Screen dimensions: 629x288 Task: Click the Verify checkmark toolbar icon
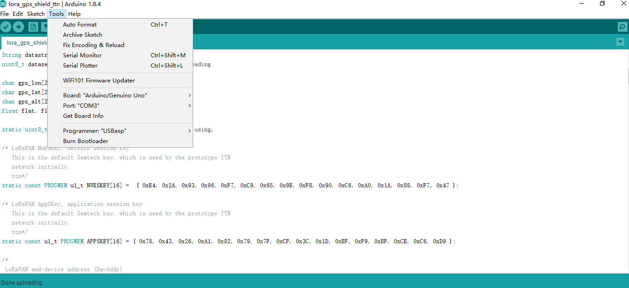[6, 27]
